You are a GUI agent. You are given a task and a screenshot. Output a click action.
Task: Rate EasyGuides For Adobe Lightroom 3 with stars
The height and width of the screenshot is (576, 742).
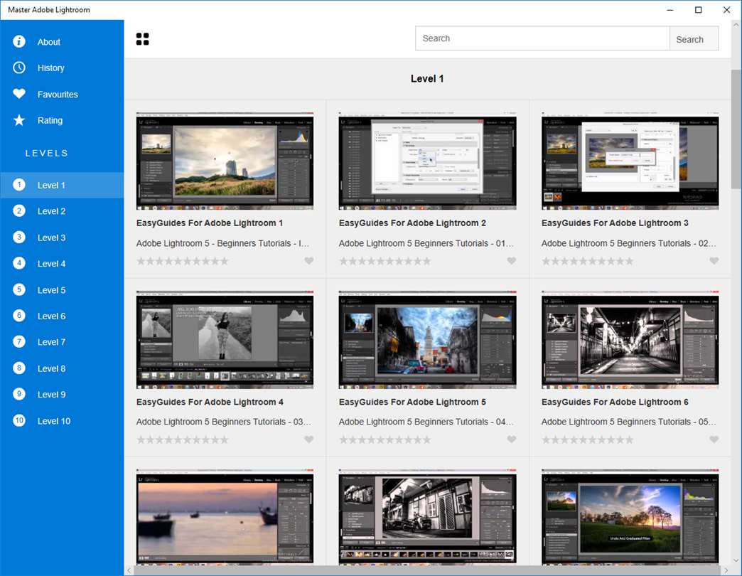(x=587, y=261)
